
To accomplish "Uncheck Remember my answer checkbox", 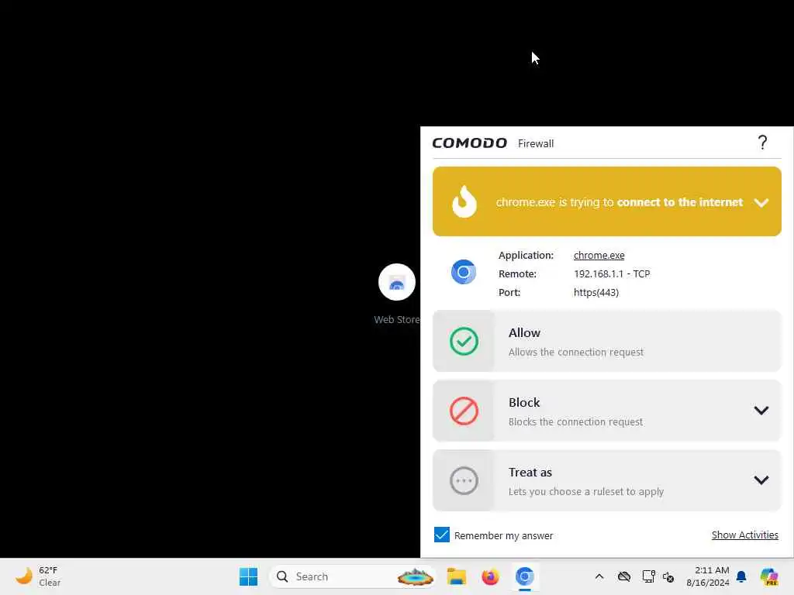I will 441,535.
